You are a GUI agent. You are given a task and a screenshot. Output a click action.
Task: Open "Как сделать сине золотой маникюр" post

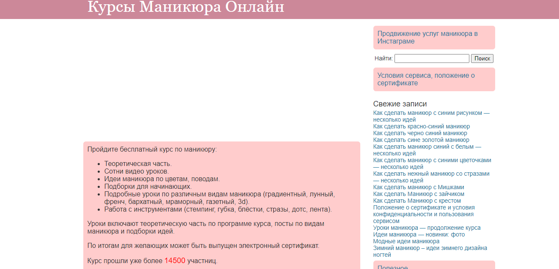click(x=421, y=140)
